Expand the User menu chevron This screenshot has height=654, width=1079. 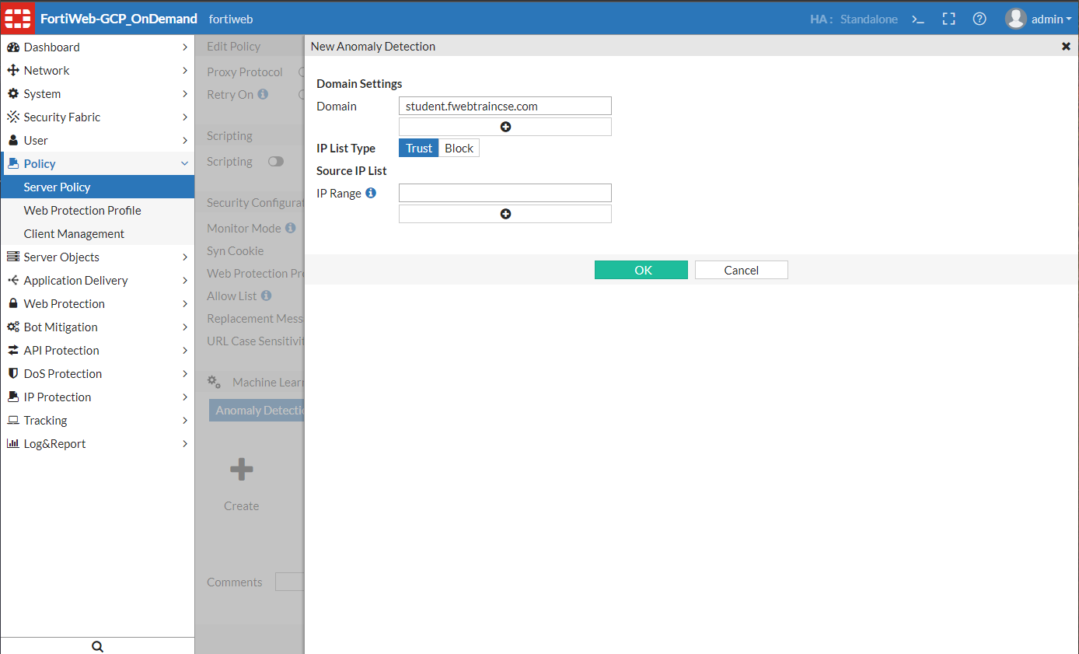click(x=185, y=141)
